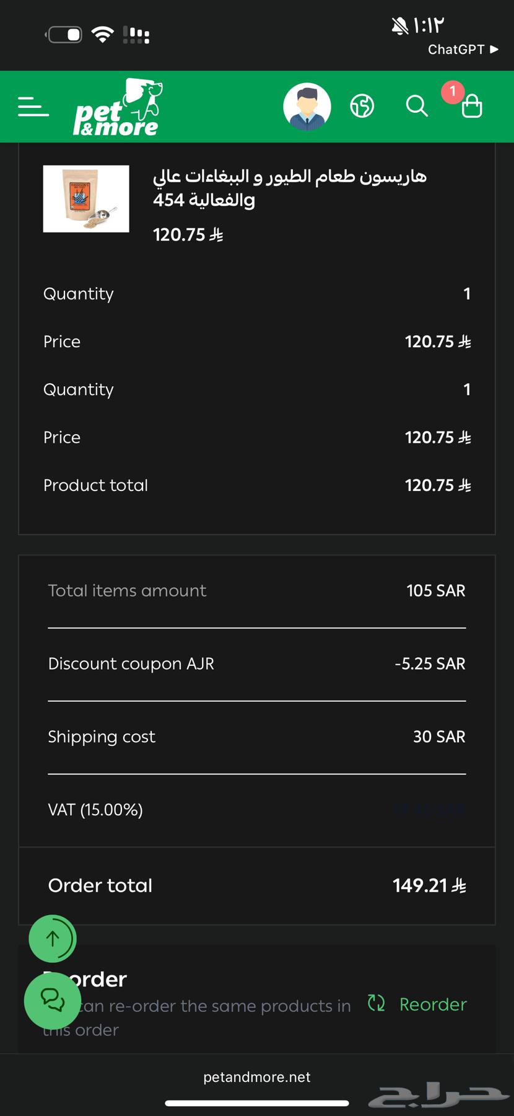The width and height of the screenshot is (514, 1116).
Task: Select the Order total row
Action: coord(257,885)
